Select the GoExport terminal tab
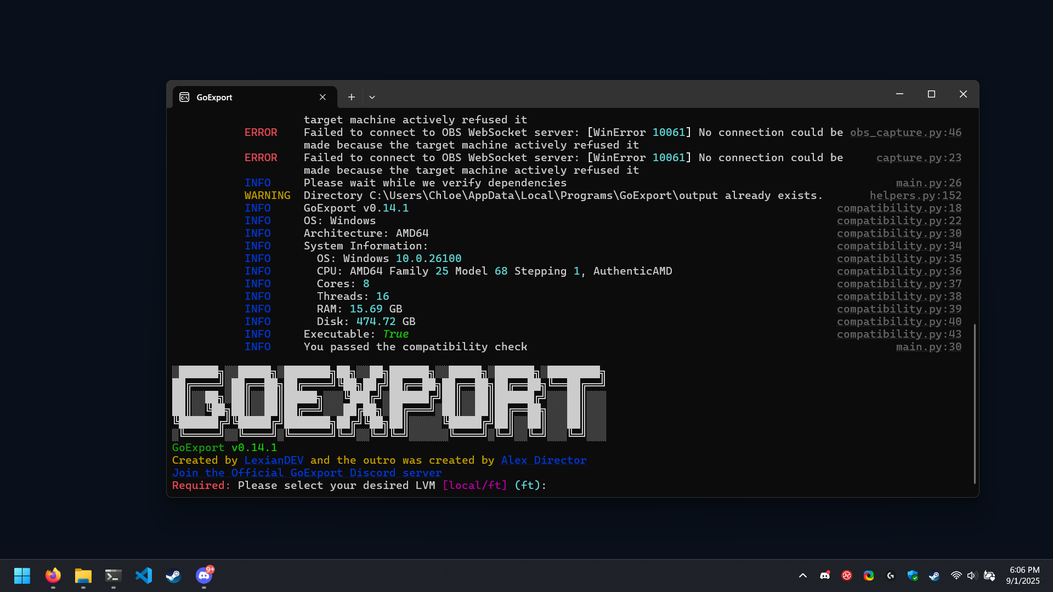This screenshot has width=1053, height=592. (x=254, y=97)
